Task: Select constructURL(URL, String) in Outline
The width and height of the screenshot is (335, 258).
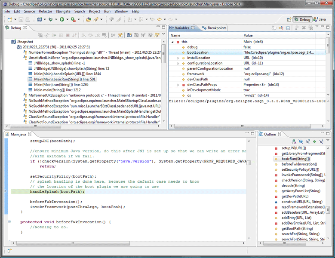Action: [x=298, y=202]
